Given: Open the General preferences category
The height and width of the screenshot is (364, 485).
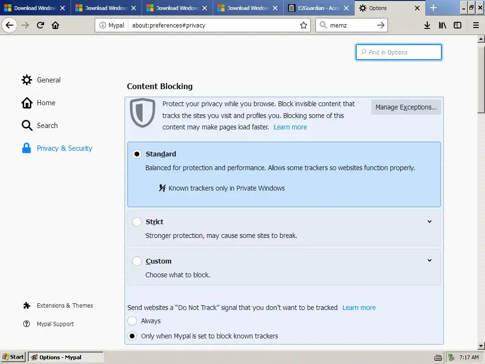Looking at the screenshot, I should (49, 80).
